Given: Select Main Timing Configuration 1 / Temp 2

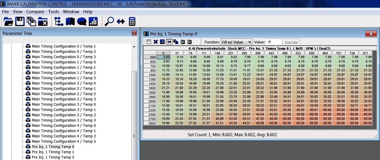Looking at the screenshot, I should click(x=64, y=73).
